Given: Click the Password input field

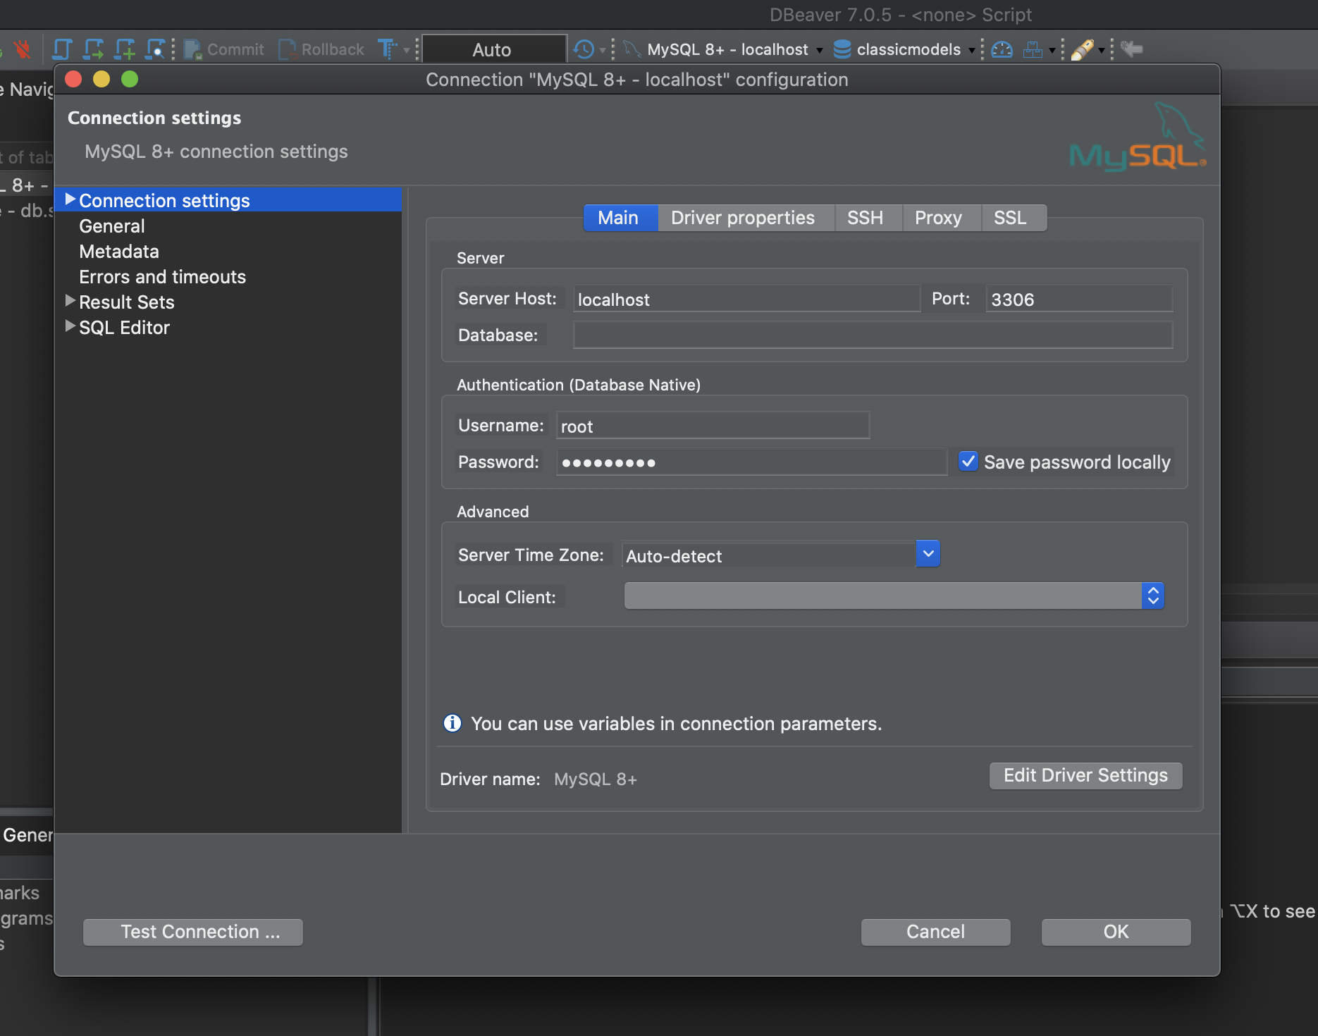Looking at the screenshot, I should tap(751, 462).
